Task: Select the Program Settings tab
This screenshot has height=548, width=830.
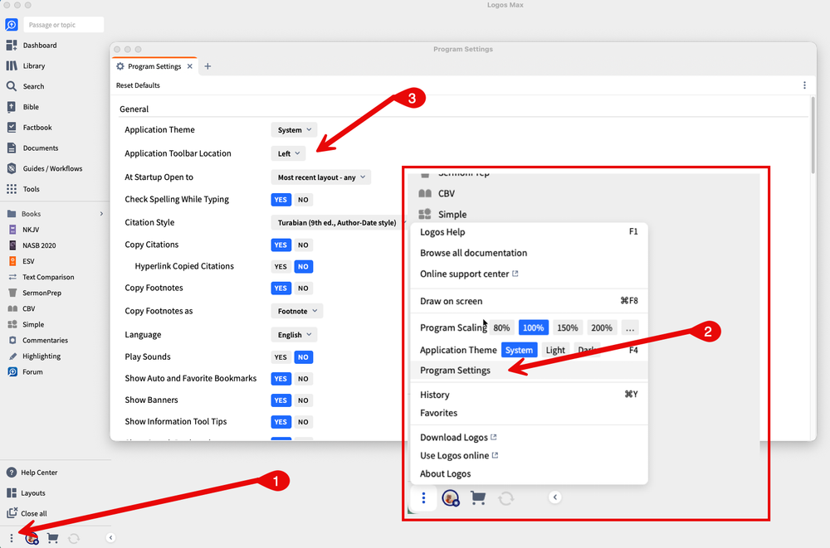Action: tap(154, 66)
